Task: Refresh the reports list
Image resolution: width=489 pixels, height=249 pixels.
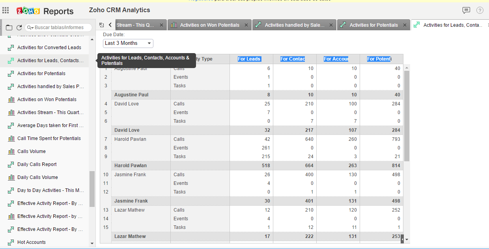Action: pyautogui.click(x=19, y=27)
